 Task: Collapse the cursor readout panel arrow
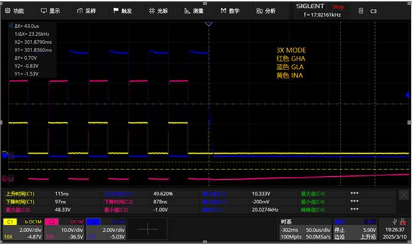tap(11, 26)
